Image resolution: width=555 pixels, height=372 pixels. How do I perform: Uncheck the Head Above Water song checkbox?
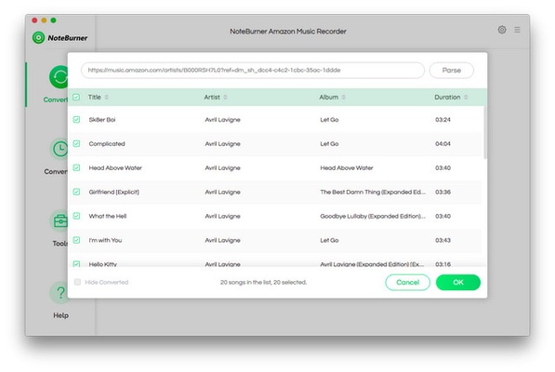[x=76, y=167]
